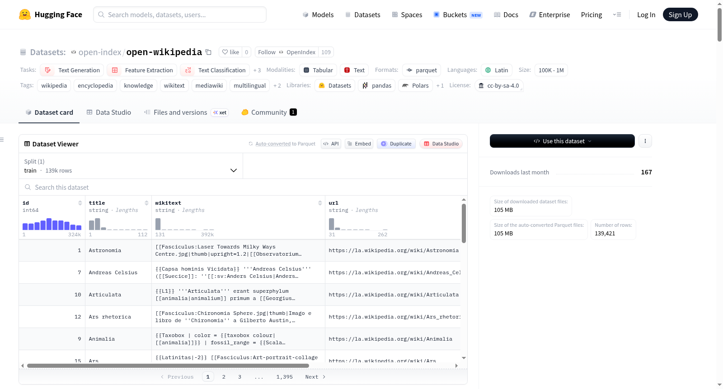Sort the title column
723x389 pixels.
click(146, 203)
